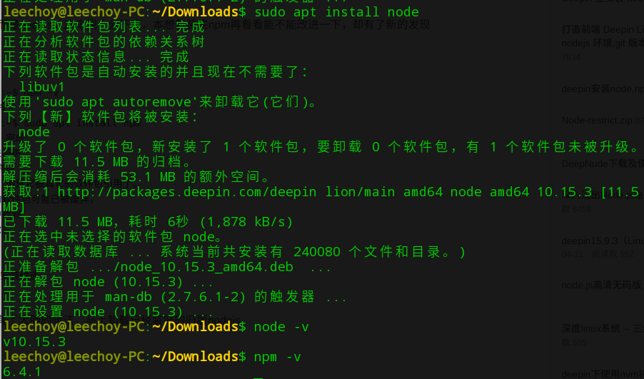This screenshot has width=644, height=379.
Task: Click the v10.15.3 version output
Action: [34, 342]
